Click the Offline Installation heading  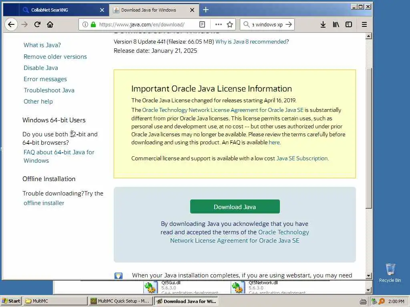pyautogui.click(x=49, y=179)
